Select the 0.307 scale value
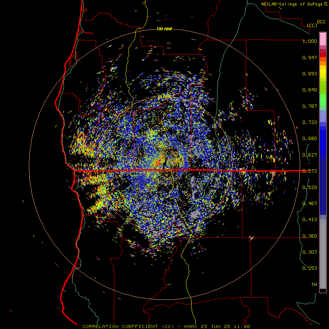The width and height of the screenshot is (329, 329). click(310, 252)
